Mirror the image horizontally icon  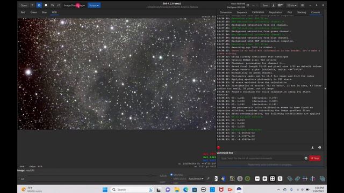click(305, 179)
